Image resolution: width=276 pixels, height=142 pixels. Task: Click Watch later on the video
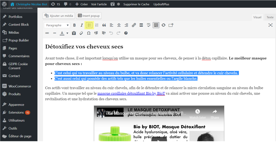click(197, 114)
